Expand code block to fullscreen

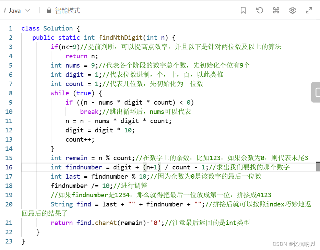309,10
